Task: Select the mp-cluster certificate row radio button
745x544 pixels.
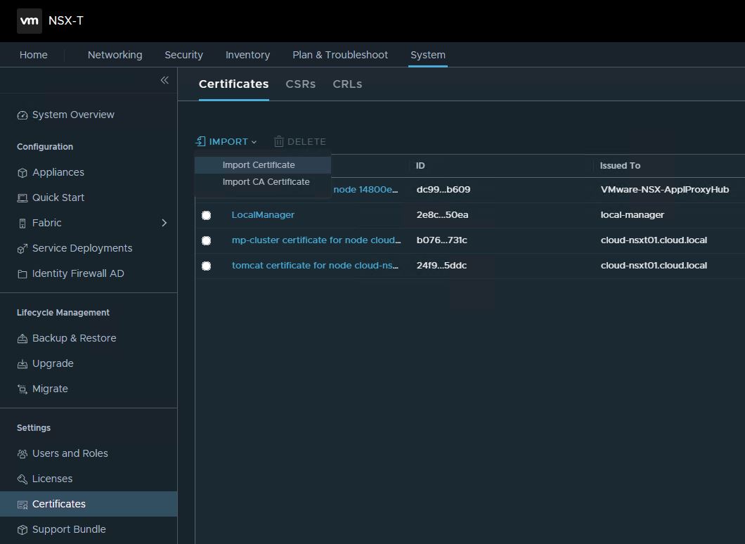Action: 206,240
